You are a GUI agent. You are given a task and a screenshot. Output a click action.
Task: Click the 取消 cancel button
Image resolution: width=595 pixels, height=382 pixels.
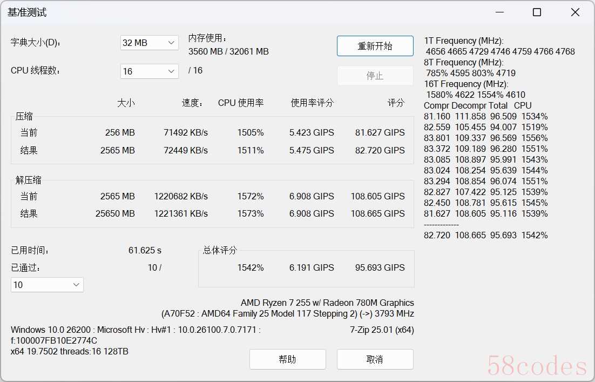click(375, 359)
